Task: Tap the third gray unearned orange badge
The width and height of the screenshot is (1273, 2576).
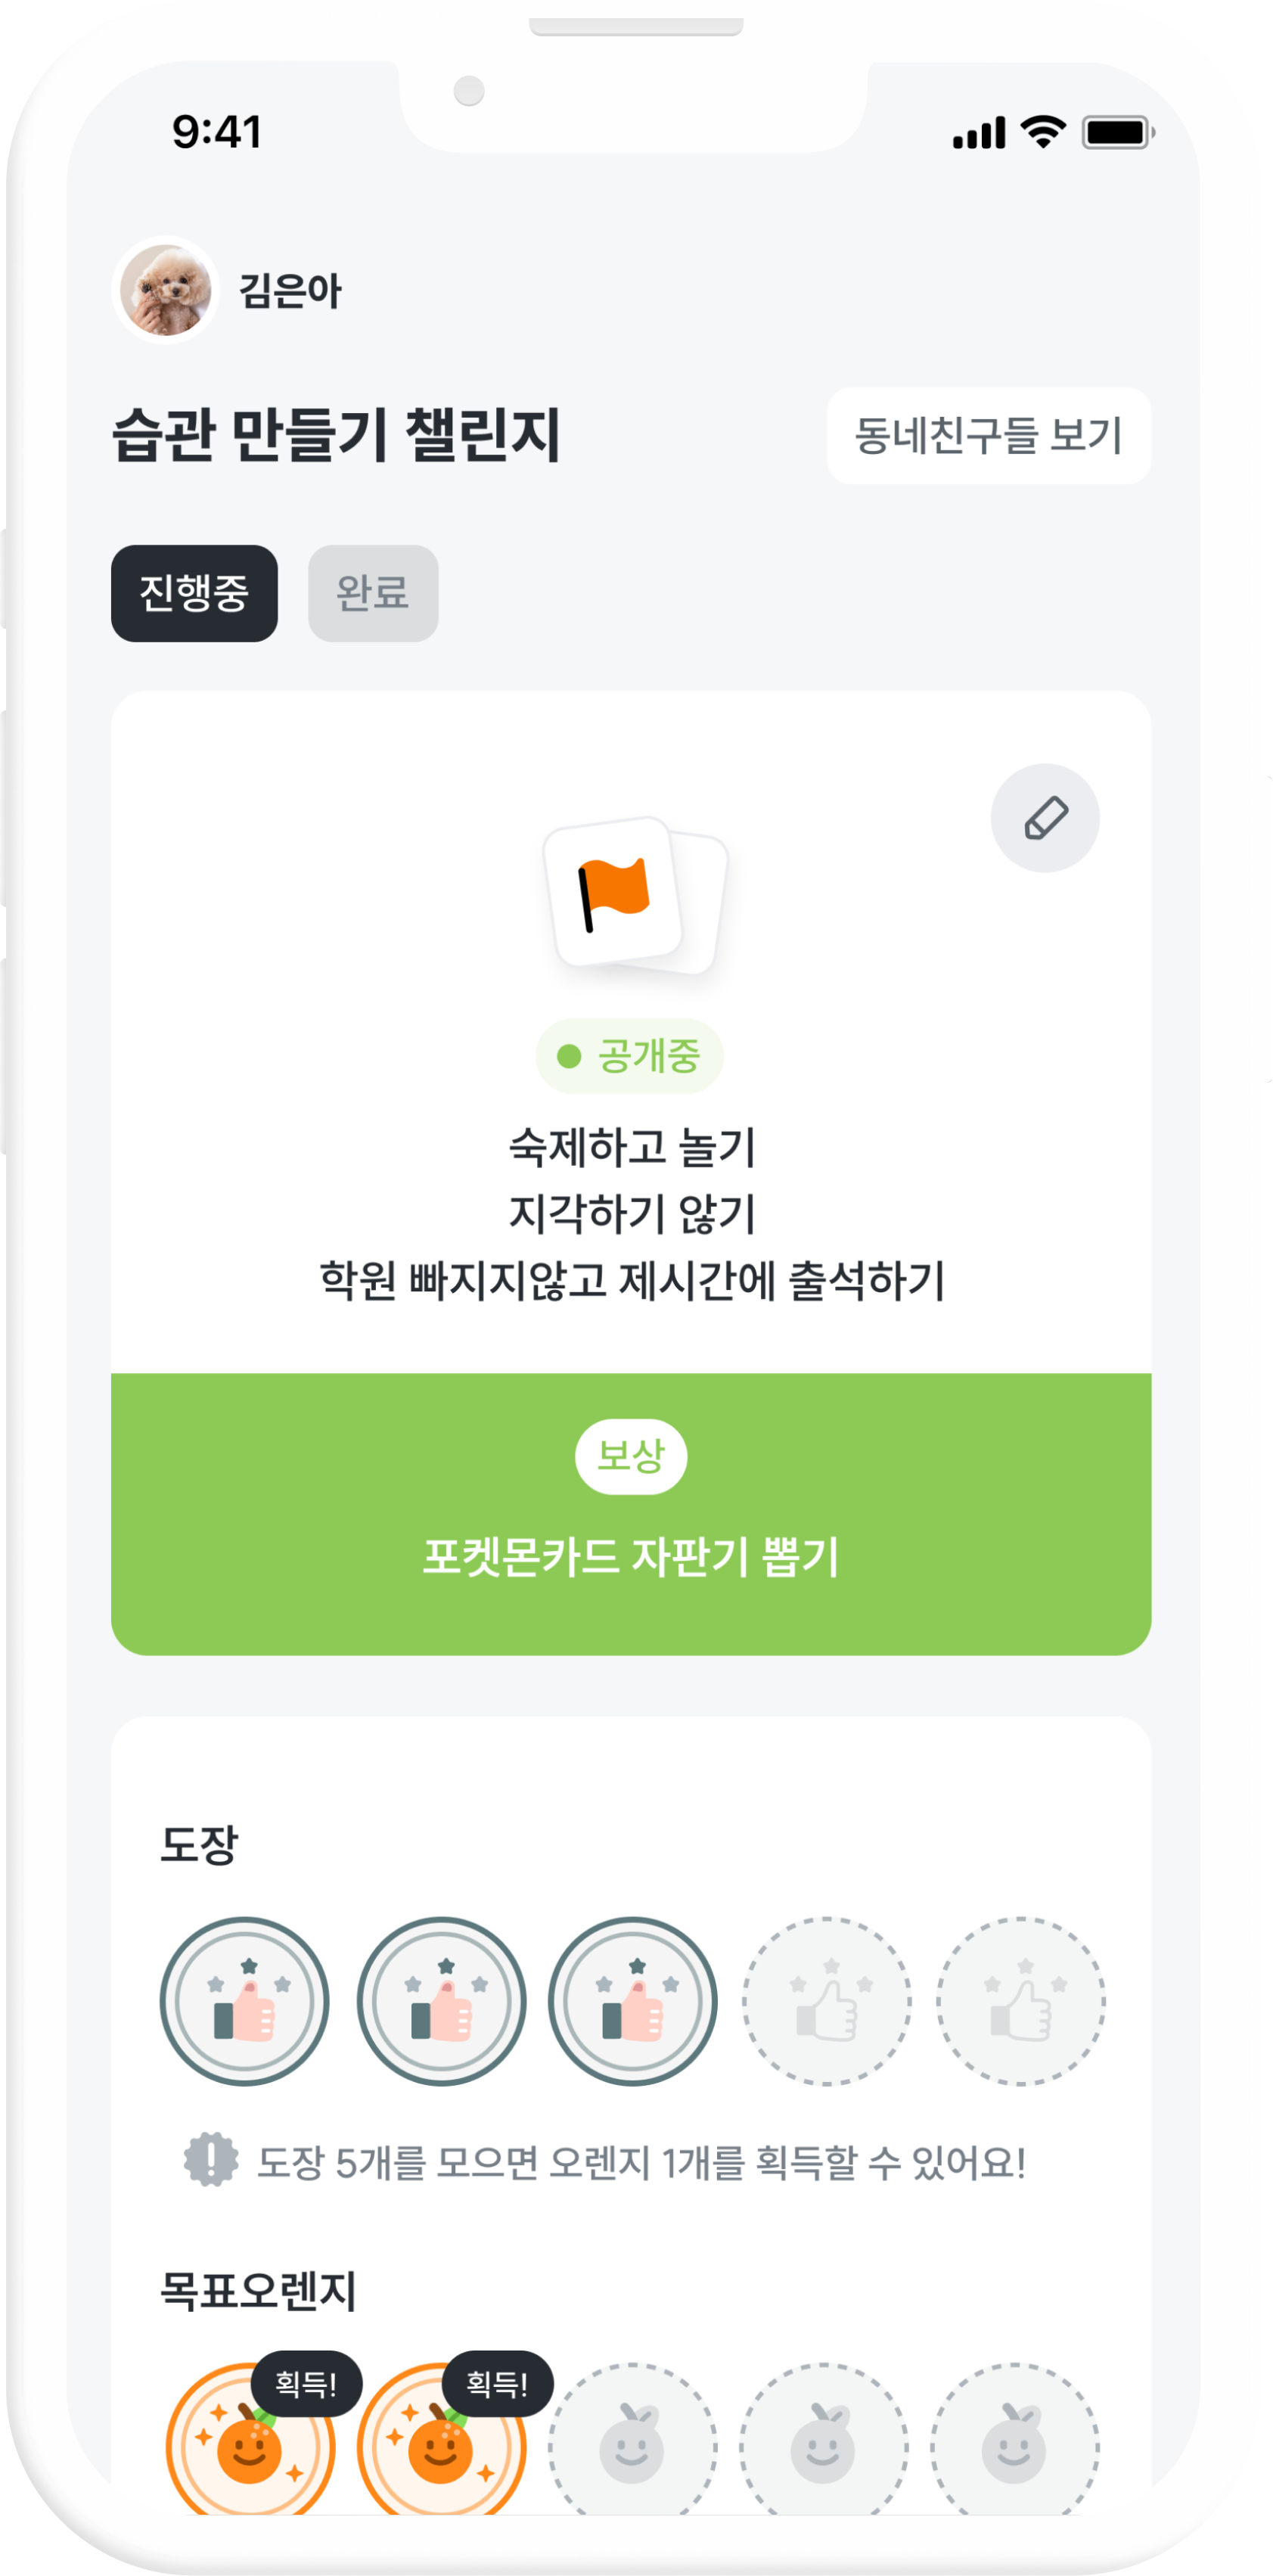Action: pos(632,2440)
